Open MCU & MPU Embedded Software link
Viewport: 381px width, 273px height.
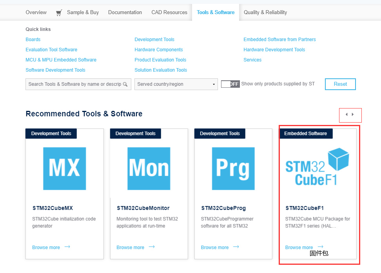click(61, 60)
